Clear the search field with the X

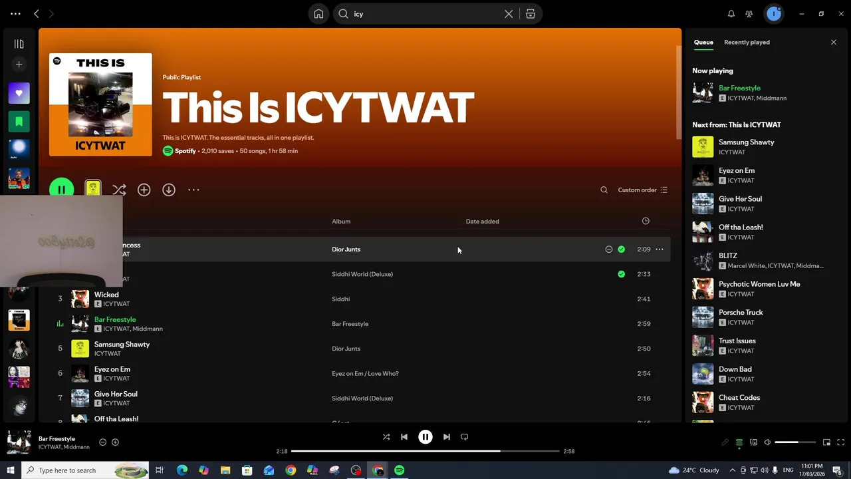pos(509,14)
